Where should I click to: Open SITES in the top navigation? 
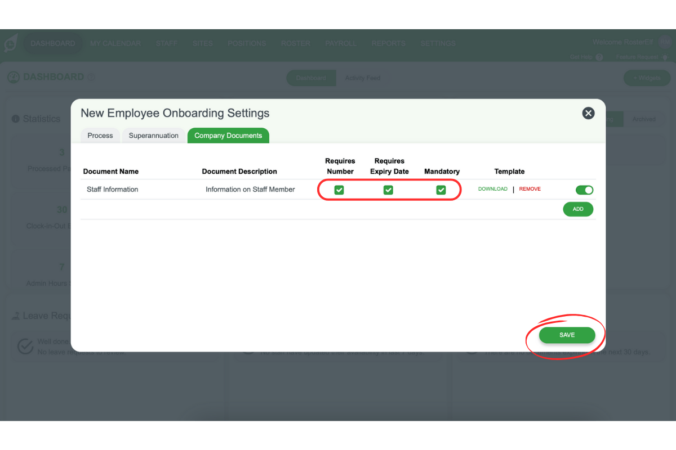[x=202, y=43]
